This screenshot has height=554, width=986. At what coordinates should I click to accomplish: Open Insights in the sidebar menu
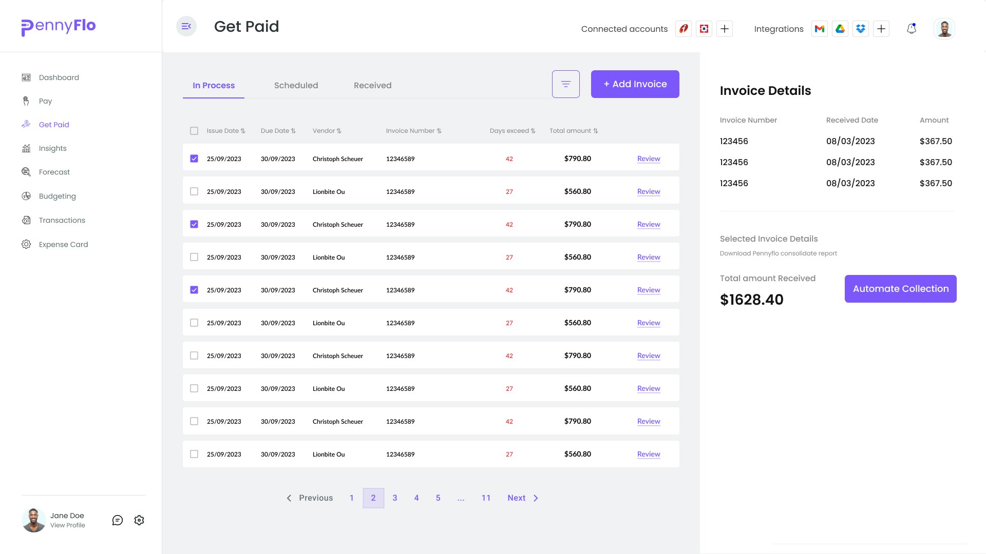[52, 148]
